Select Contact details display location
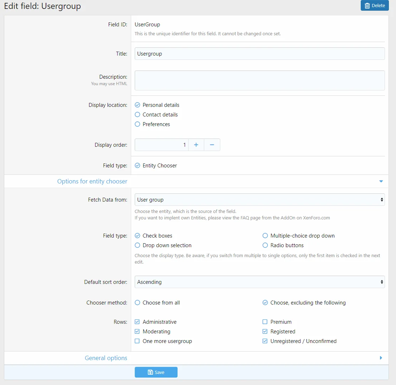The width and height of the screenshot is (396, 385). click(x=138, y=115)
